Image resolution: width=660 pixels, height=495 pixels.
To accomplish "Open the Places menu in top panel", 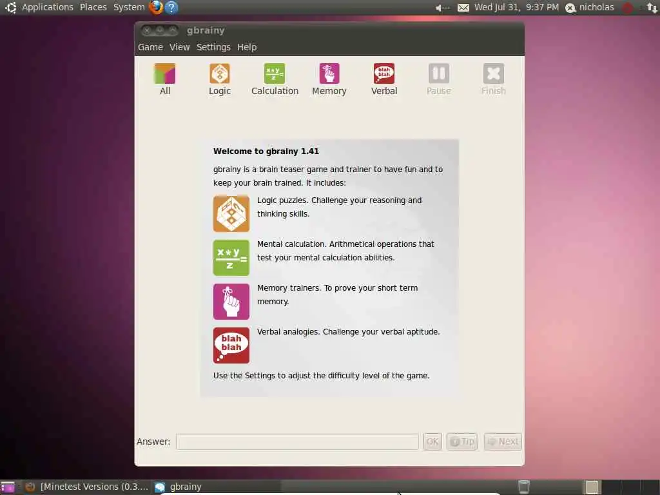I will (93, 7).
